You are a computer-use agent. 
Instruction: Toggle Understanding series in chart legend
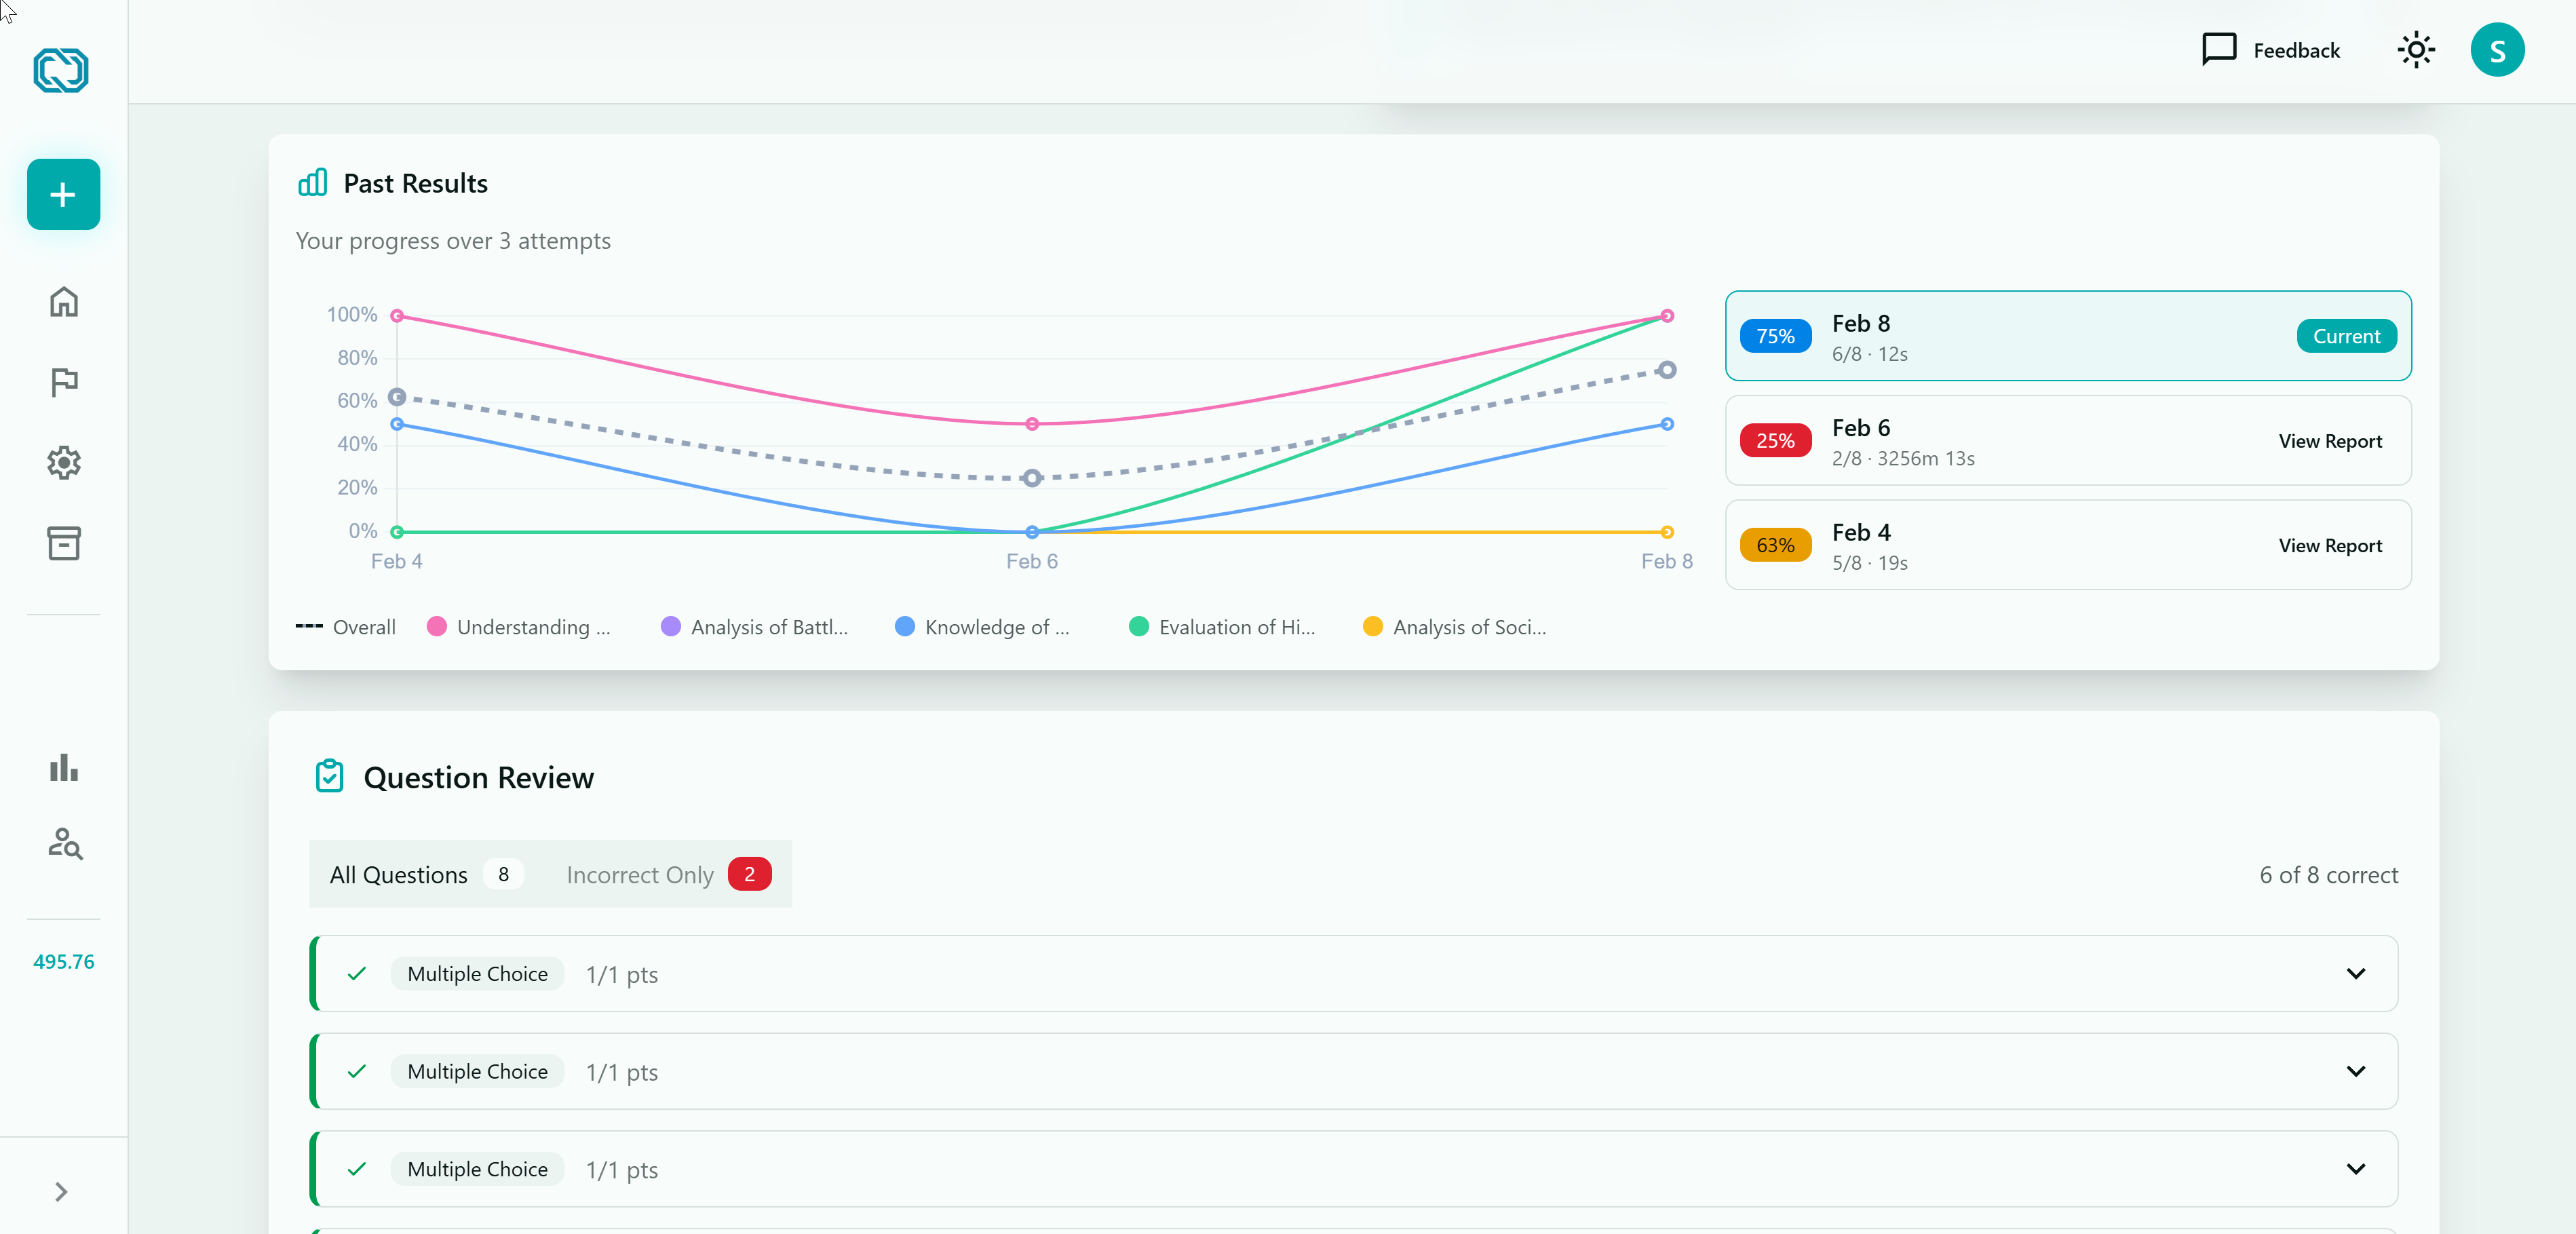point(518,627)
